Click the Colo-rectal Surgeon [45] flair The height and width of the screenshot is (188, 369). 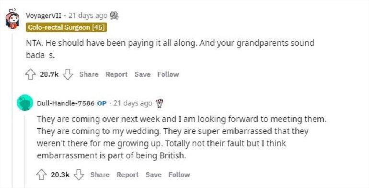[x=66, y=27]
